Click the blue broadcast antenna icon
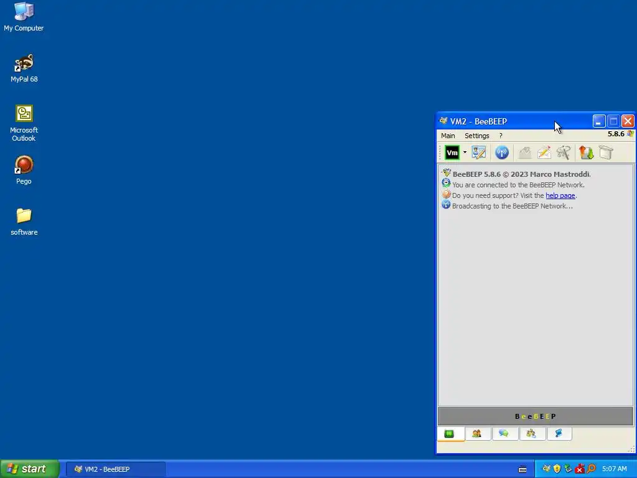The width and height of the screenshot is (637, 478). pyautogui.click(x=502, y=153)
